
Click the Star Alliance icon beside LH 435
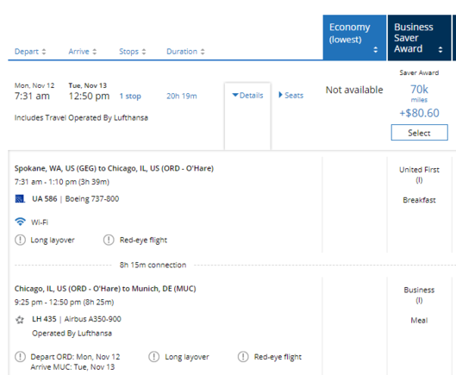[20, 320]
